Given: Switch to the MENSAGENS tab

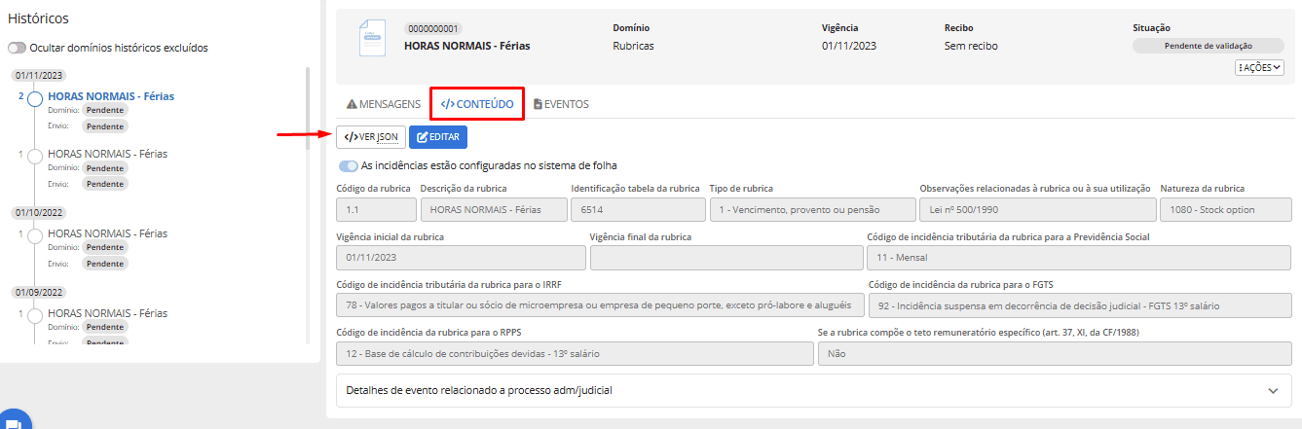Looking at the screenshot, I should pyautogui.click(x=384, y=104).
